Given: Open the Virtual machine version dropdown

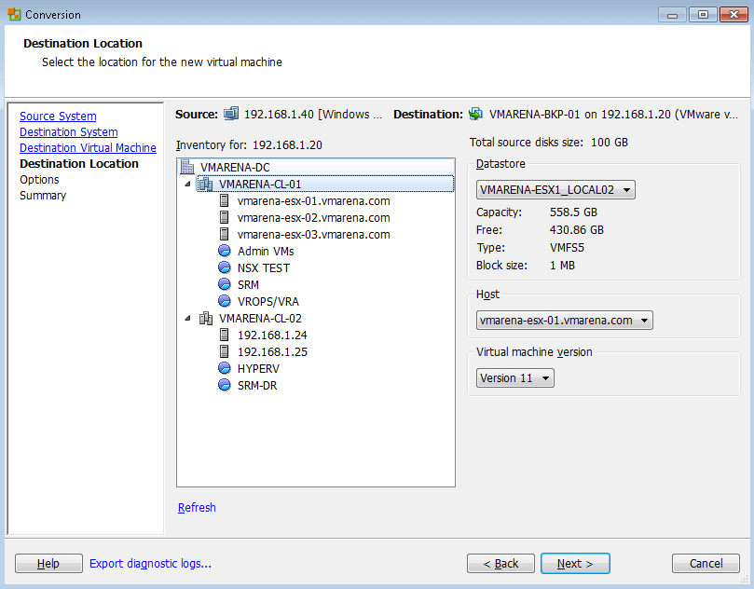Looking at the screenshot, I should [x=515, y=378].
